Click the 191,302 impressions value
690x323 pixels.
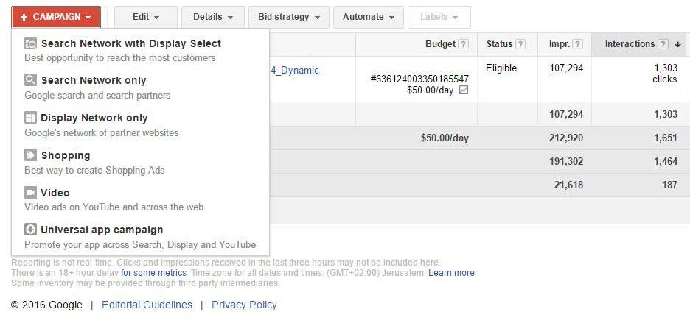tap(566, 161)
